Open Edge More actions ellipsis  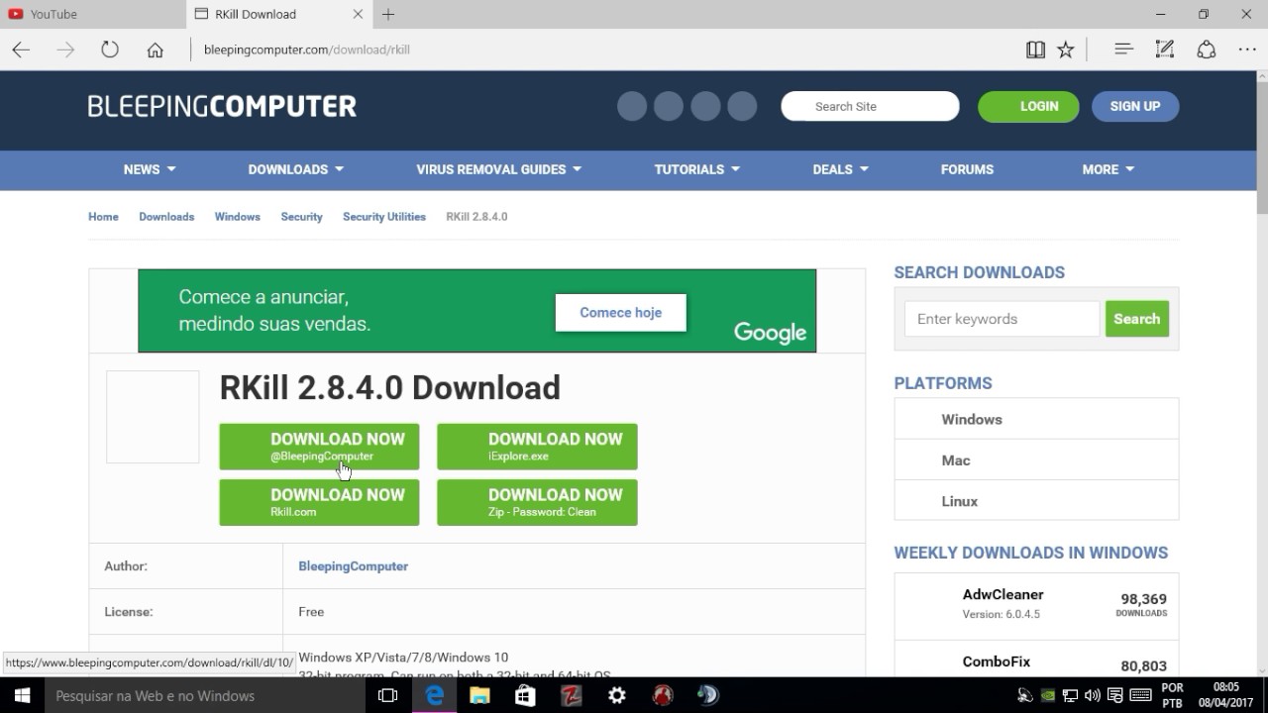pos(1247,50)
